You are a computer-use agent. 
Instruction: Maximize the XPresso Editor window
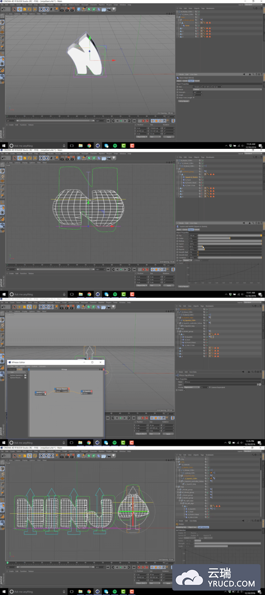click(92, 362)
